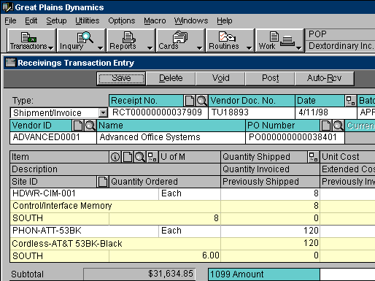The height and width of the screenshot is (281, 375).
Task: Click the Item lookup magnifier
Action: pyautogui.click(x=140, y=157)
